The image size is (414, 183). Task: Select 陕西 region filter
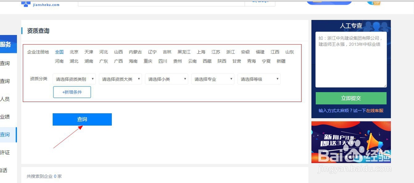tap(222, 61)
